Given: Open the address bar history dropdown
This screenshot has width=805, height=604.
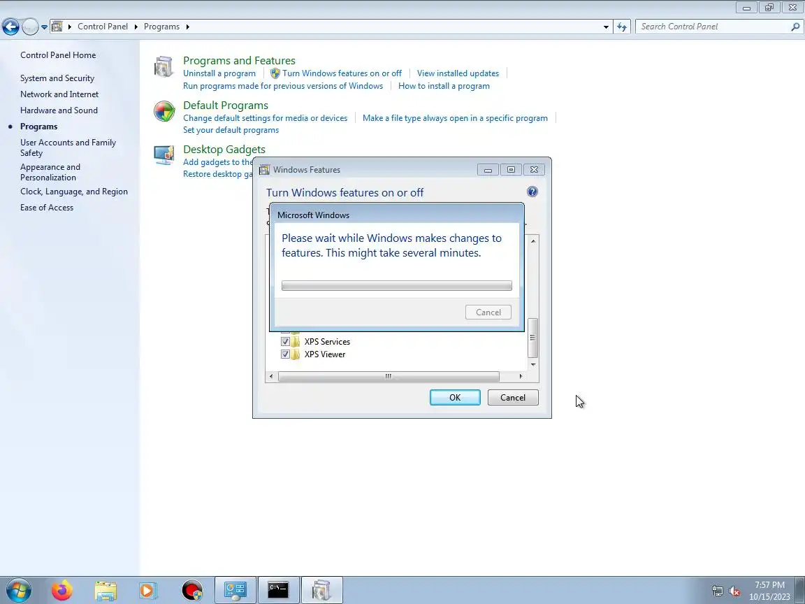Looking at the screenshot, I should 606,27.
